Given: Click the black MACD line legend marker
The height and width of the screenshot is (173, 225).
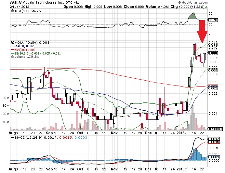Looking at the screenshot, I should (12, 138).
